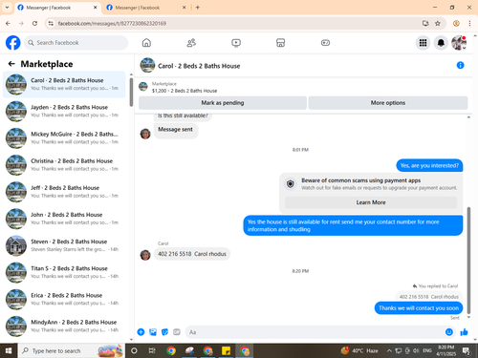
Task: Open Mickey McGuire conversation
Action: pyautogui.click(x=64, y=138)
